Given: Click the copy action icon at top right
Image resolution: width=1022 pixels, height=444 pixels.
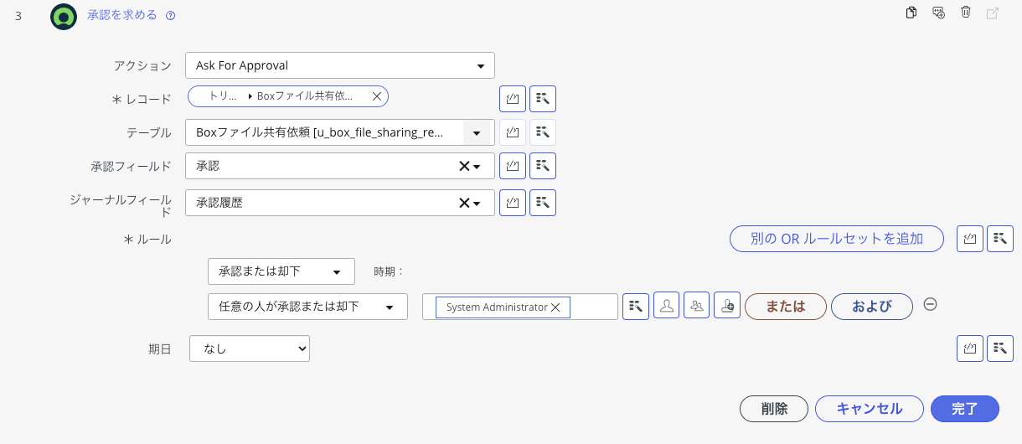Looking at the screenshot, I should pos(911,13).
